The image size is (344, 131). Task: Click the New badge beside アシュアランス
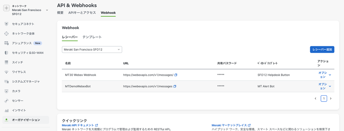(x=38, y=43)
